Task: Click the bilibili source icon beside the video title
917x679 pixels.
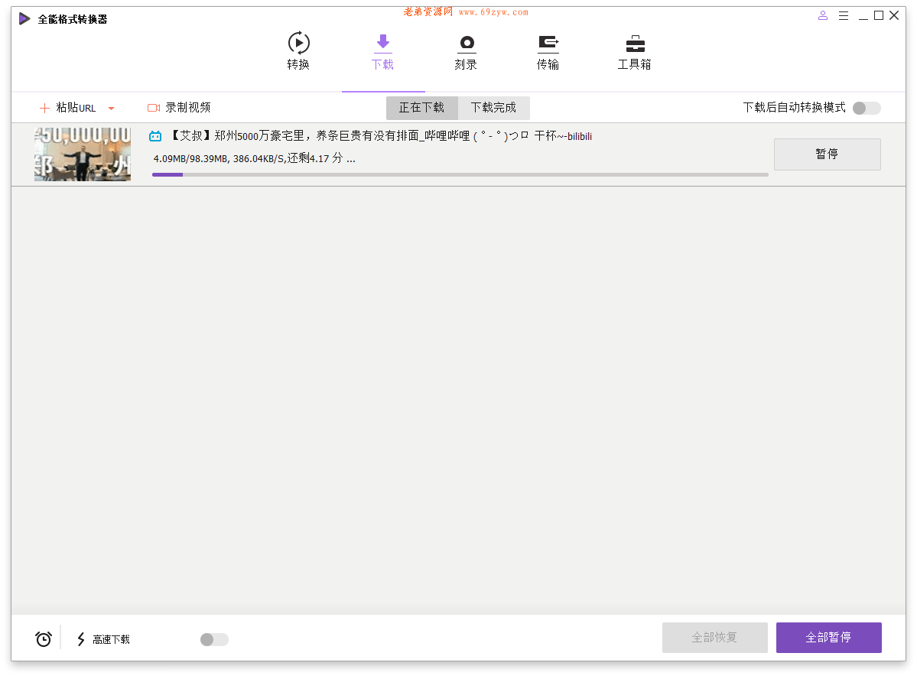Action: [155, 136]
